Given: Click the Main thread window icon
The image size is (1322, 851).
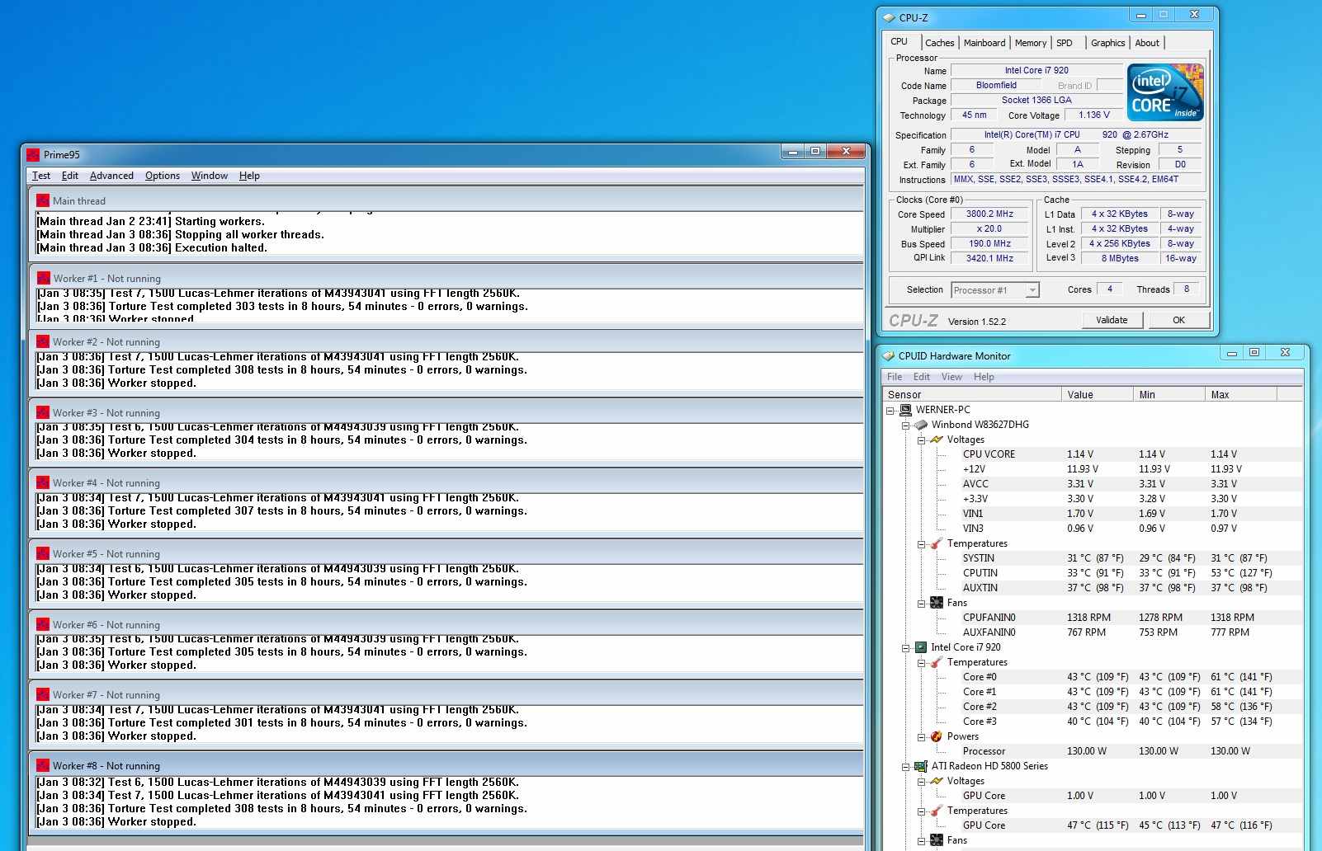Looking at the screenshot, I should coord(43,200).
